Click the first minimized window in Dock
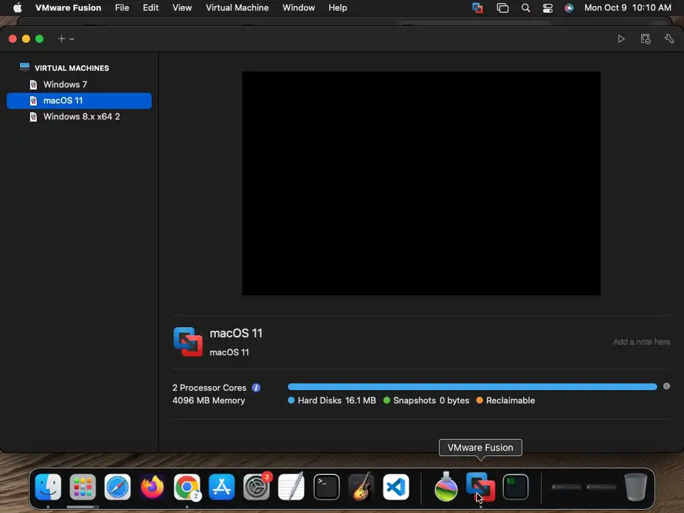This screenshot has width=684, height=513. click(566, 487)
